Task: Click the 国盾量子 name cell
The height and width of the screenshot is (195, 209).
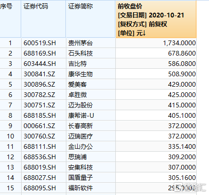Action: [80, 178]
